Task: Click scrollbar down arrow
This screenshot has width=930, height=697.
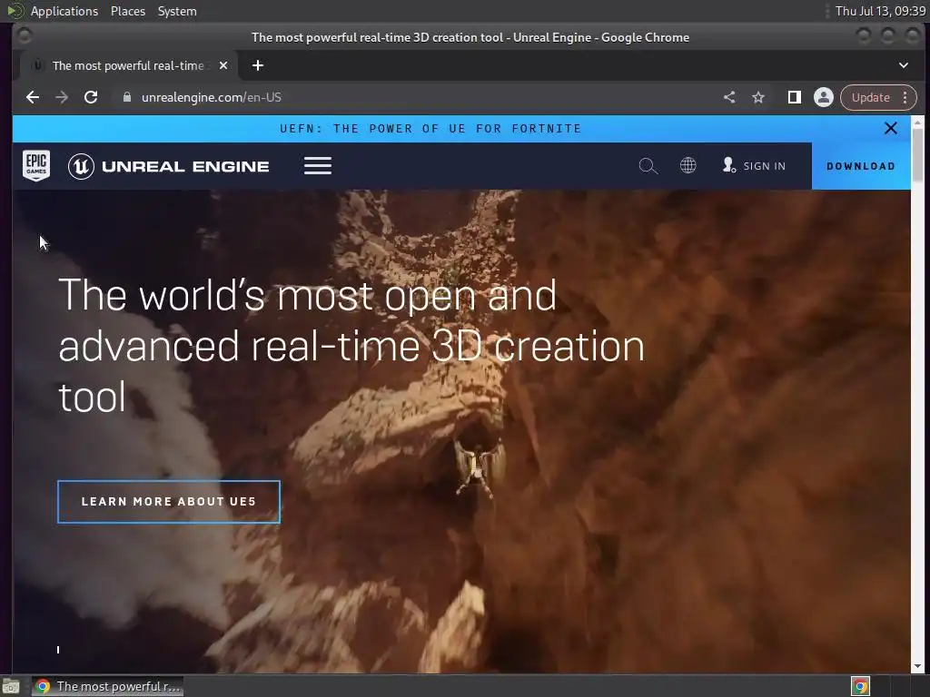Action: [x=917, y=666]
